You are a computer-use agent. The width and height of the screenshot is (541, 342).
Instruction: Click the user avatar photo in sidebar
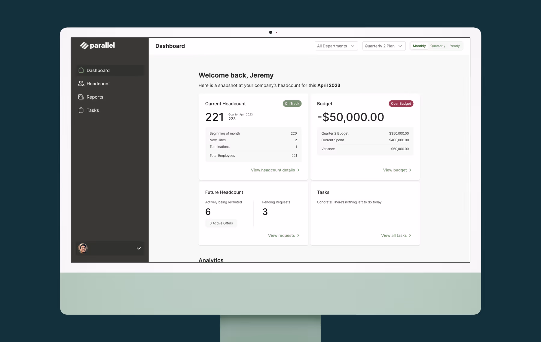[x=83, y=248]
